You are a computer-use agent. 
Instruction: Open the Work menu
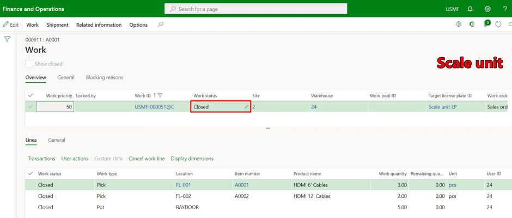click(32, 25)
